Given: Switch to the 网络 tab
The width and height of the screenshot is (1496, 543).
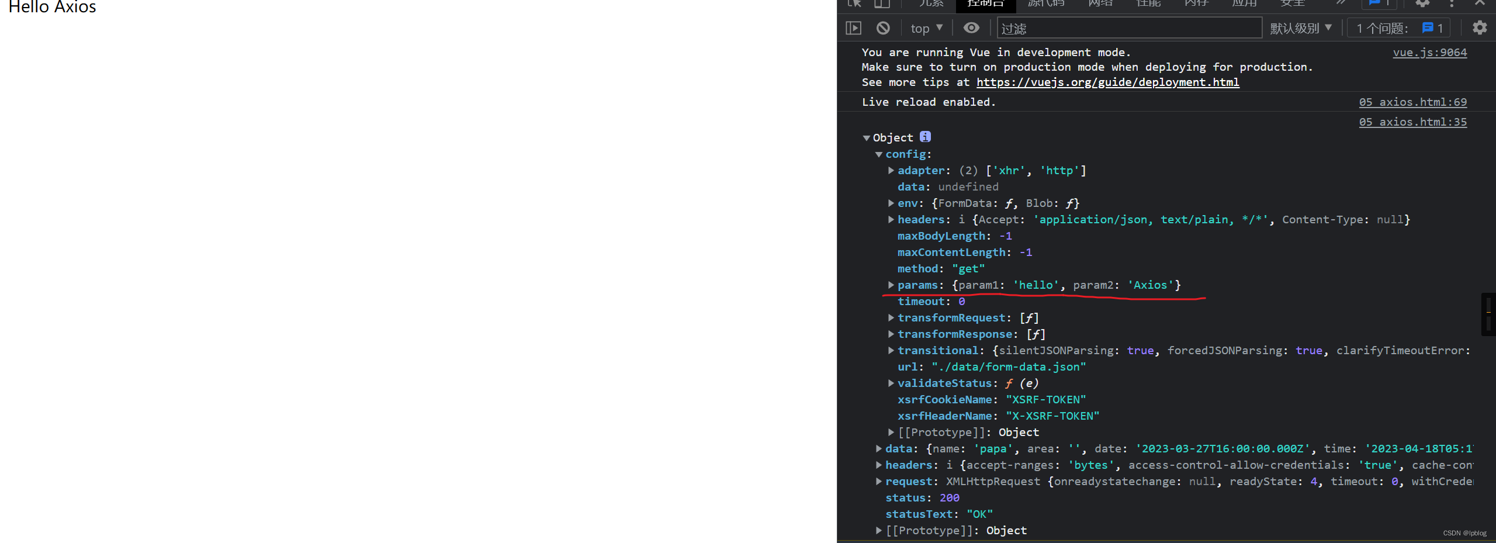Looking at the screenshot, I should click(x=1100, y=3).
